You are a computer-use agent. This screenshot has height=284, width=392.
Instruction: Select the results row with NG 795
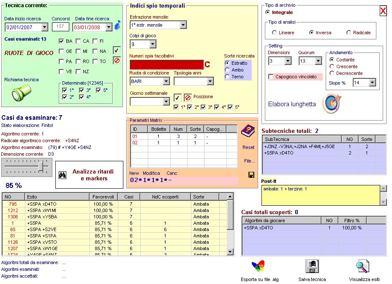coord(114,204)
